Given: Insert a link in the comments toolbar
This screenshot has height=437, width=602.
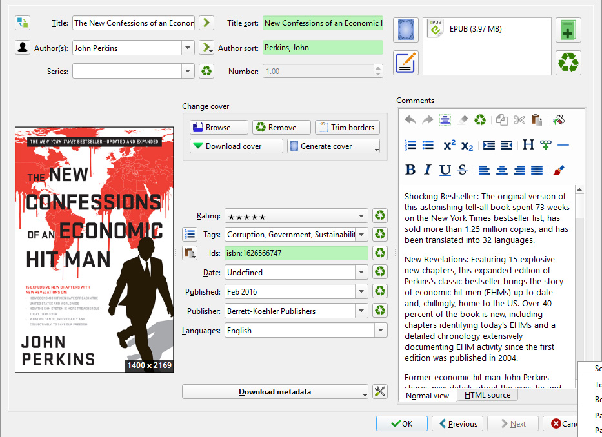Looking at the screenshot, I should (546, 145).
